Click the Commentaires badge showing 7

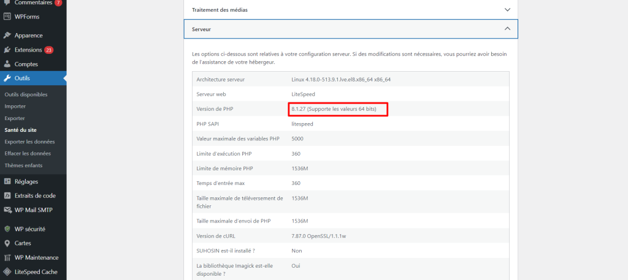pyautogui.click(x=58, y=3)
